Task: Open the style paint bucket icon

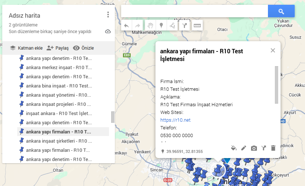Action: pyautogui.click(x=234, y=148)
